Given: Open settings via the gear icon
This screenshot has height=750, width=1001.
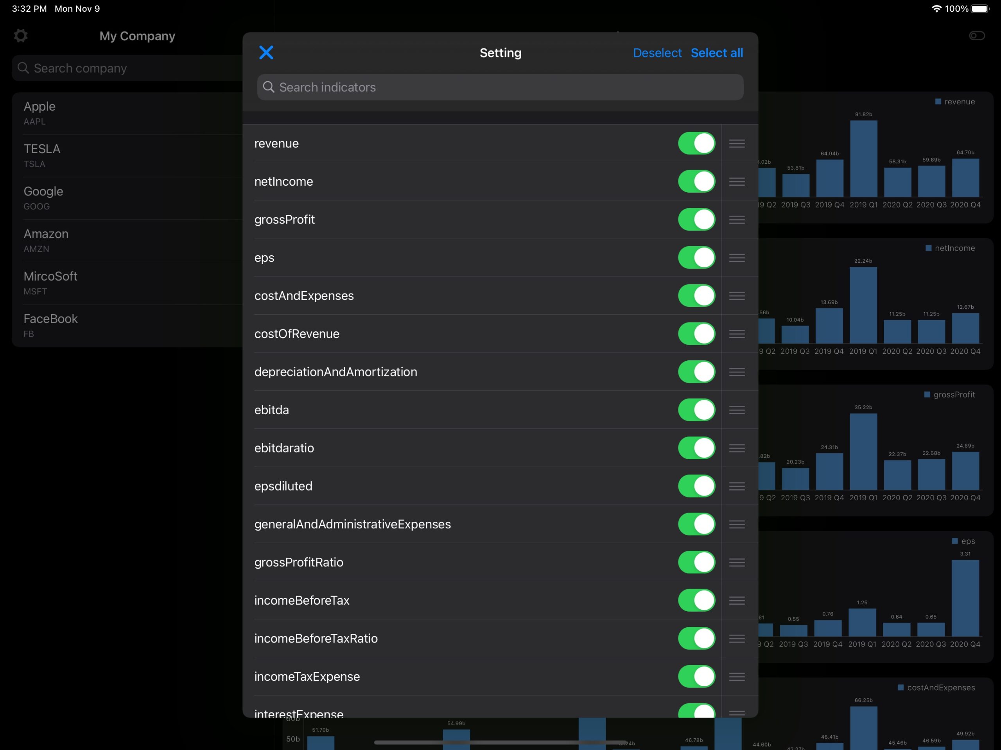Looking at the screenshot, I should pyautogui.click(x=21, y=36).
